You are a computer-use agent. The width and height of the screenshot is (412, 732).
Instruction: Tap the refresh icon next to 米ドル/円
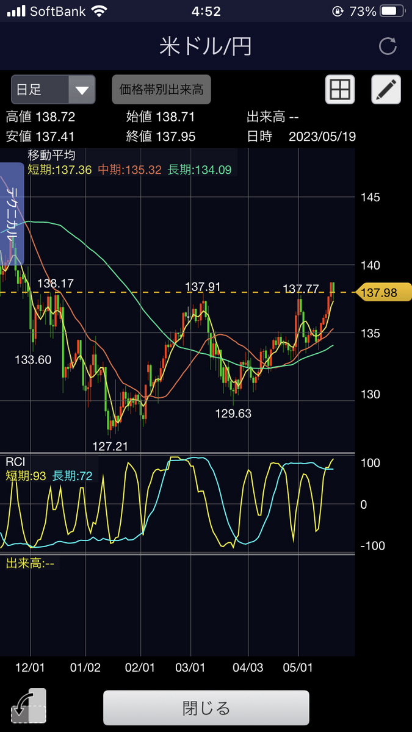pyautogui.click(x=388, y=46)
